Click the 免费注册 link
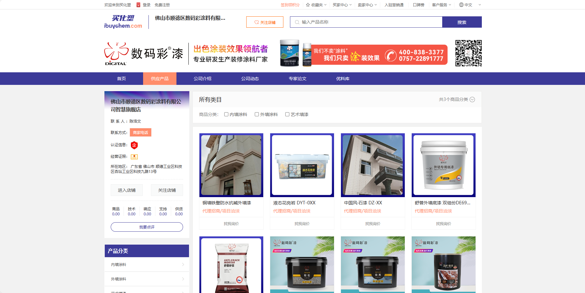 point(162,5)
